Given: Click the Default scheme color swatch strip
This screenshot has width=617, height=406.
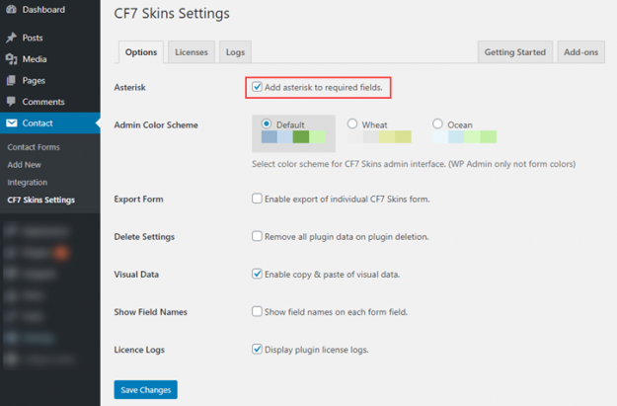Looking at the screenshot, I should coord(285,137).
